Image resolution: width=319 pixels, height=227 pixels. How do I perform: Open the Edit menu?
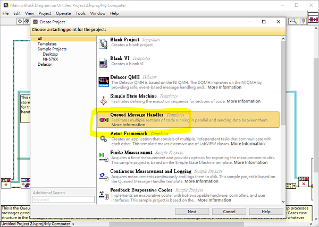(17, 13)
